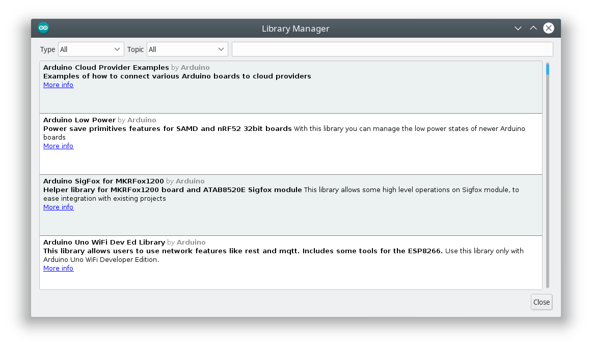Close the Library Manager with the X icon
Screen dimensions: 592x348
(x=549, y=28)
